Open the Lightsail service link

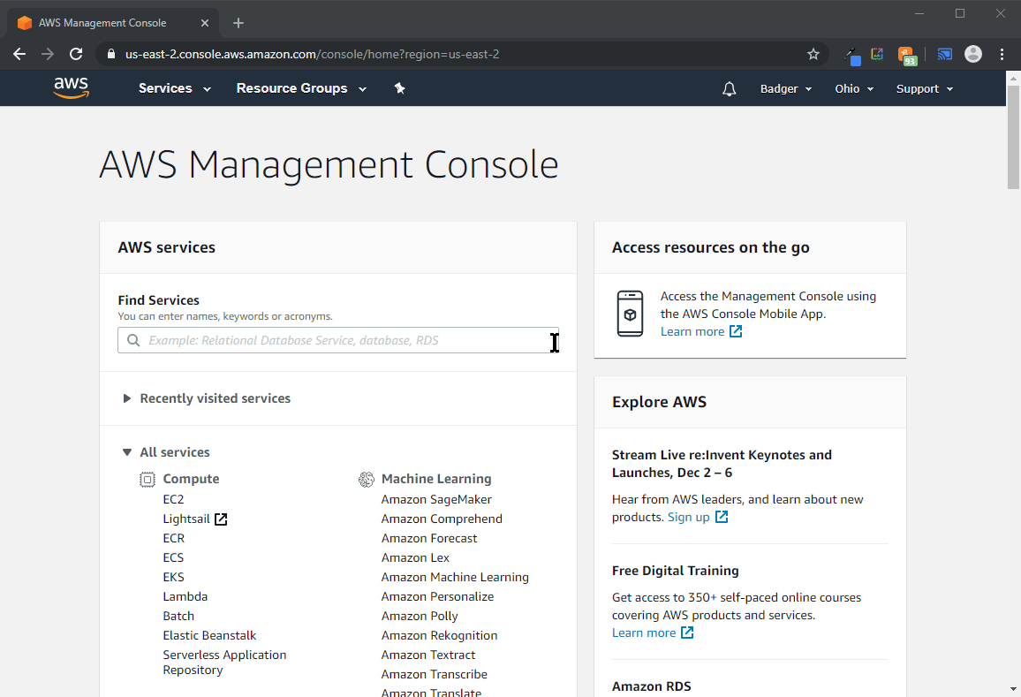[x=186, y=519]
